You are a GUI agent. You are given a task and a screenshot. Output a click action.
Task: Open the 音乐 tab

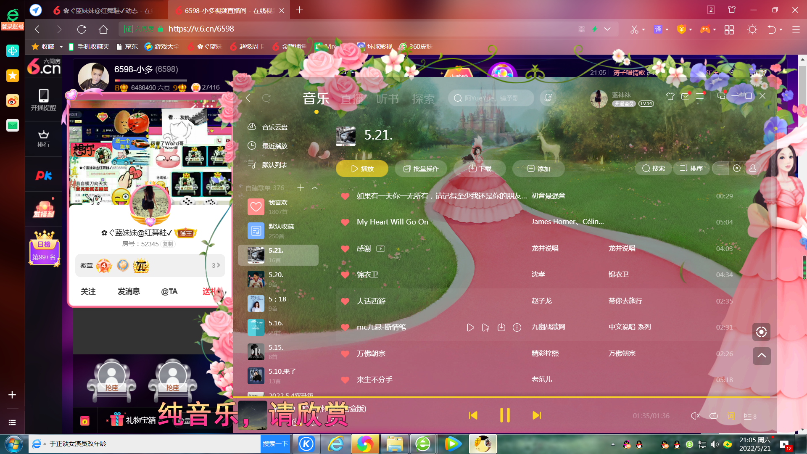pos(316,99)
